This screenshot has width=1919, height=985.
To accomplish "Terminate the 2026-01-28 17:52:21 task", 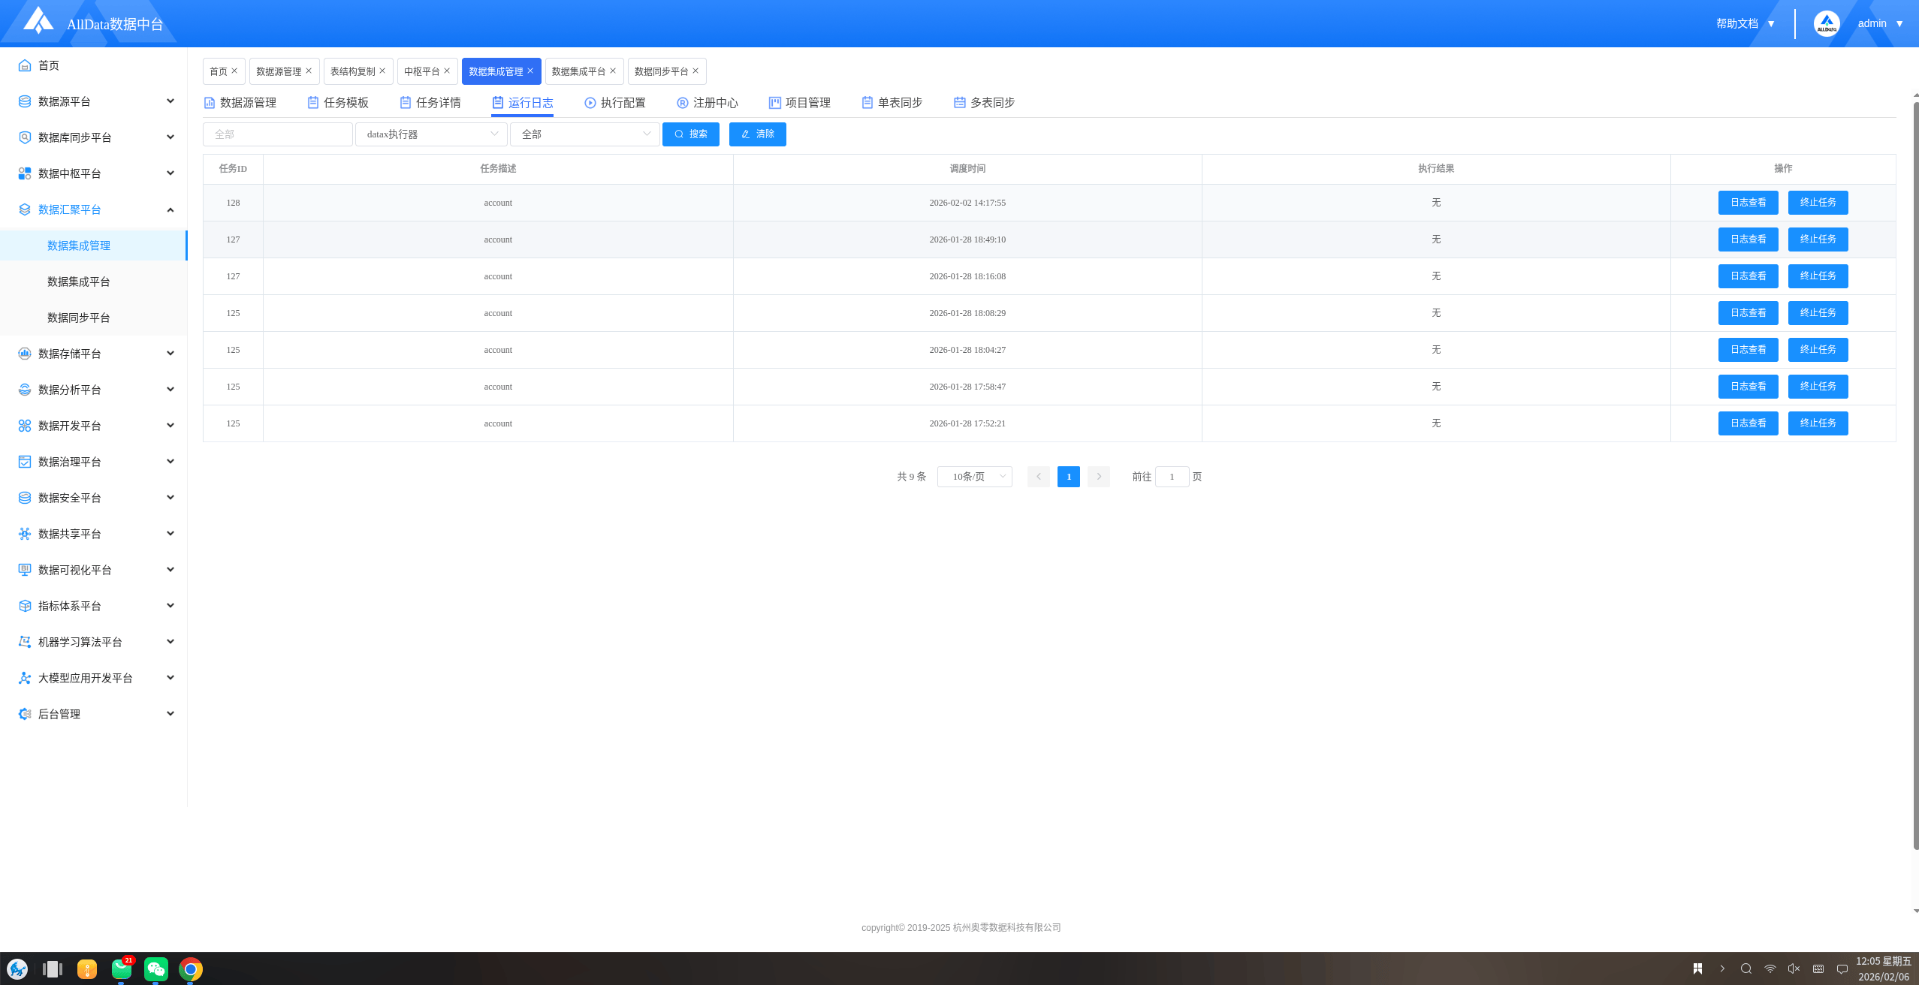I will 1818,423.
